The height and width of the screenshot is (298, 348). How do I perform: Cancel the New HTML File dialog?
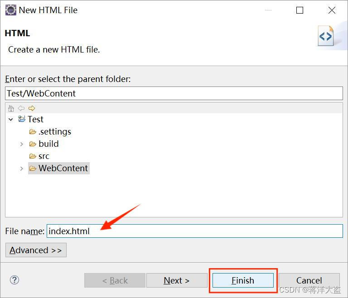pos(309,280)
